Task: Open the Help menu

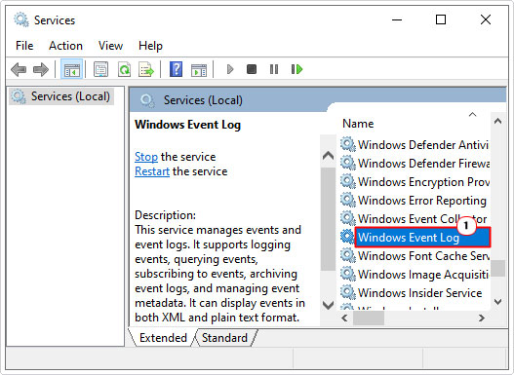Action: pos(150,46)
